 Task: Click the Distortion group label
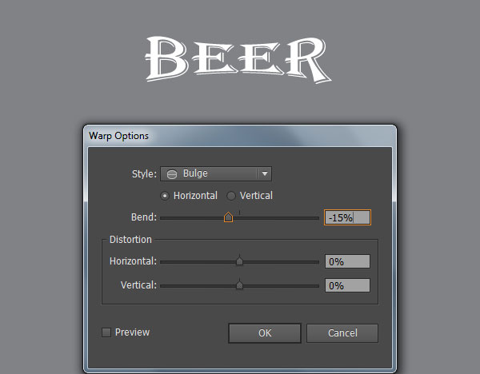130,240
